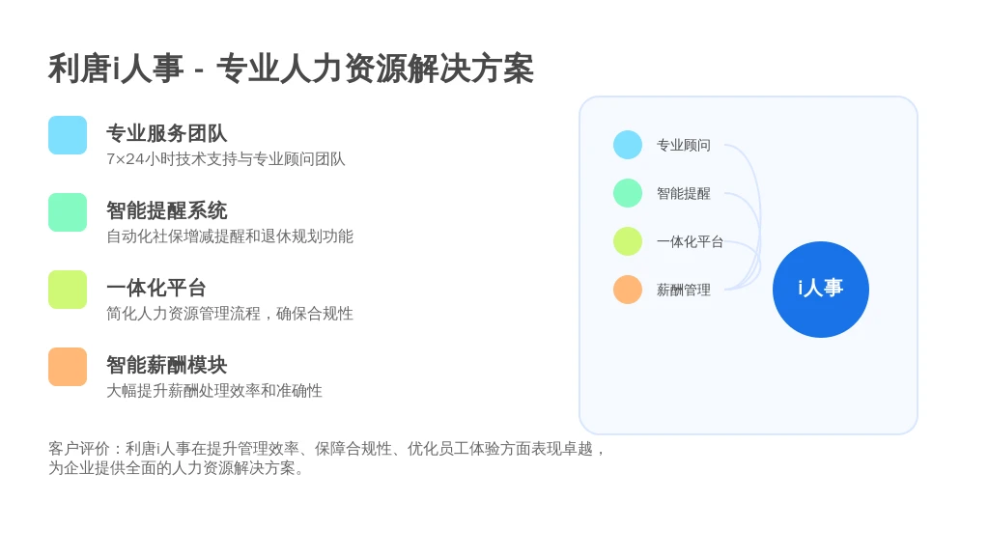Click the green square beside 智能提醒系统

[x=68, y=212]
